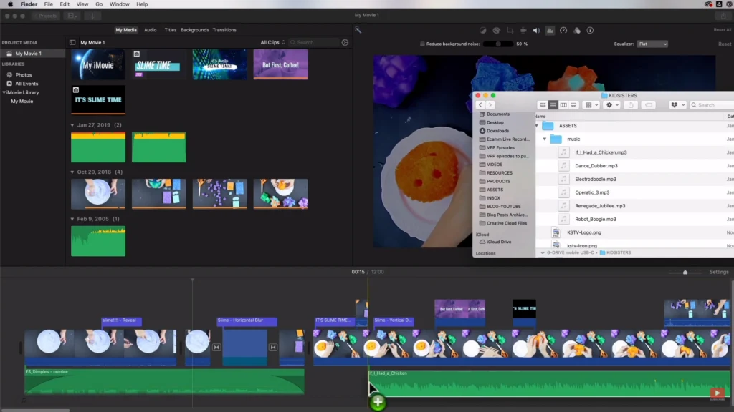734x412 pixels.
Task: Open the All Clips filter dropdown
Action: (273, 43)
